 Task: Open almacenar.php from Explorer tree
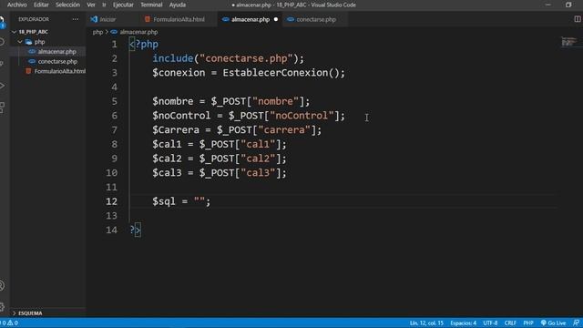click(56, 52)
